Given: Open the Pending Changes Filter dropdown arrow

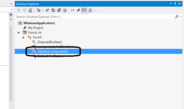Looking at the screenshot, I should tap(43, 11).
